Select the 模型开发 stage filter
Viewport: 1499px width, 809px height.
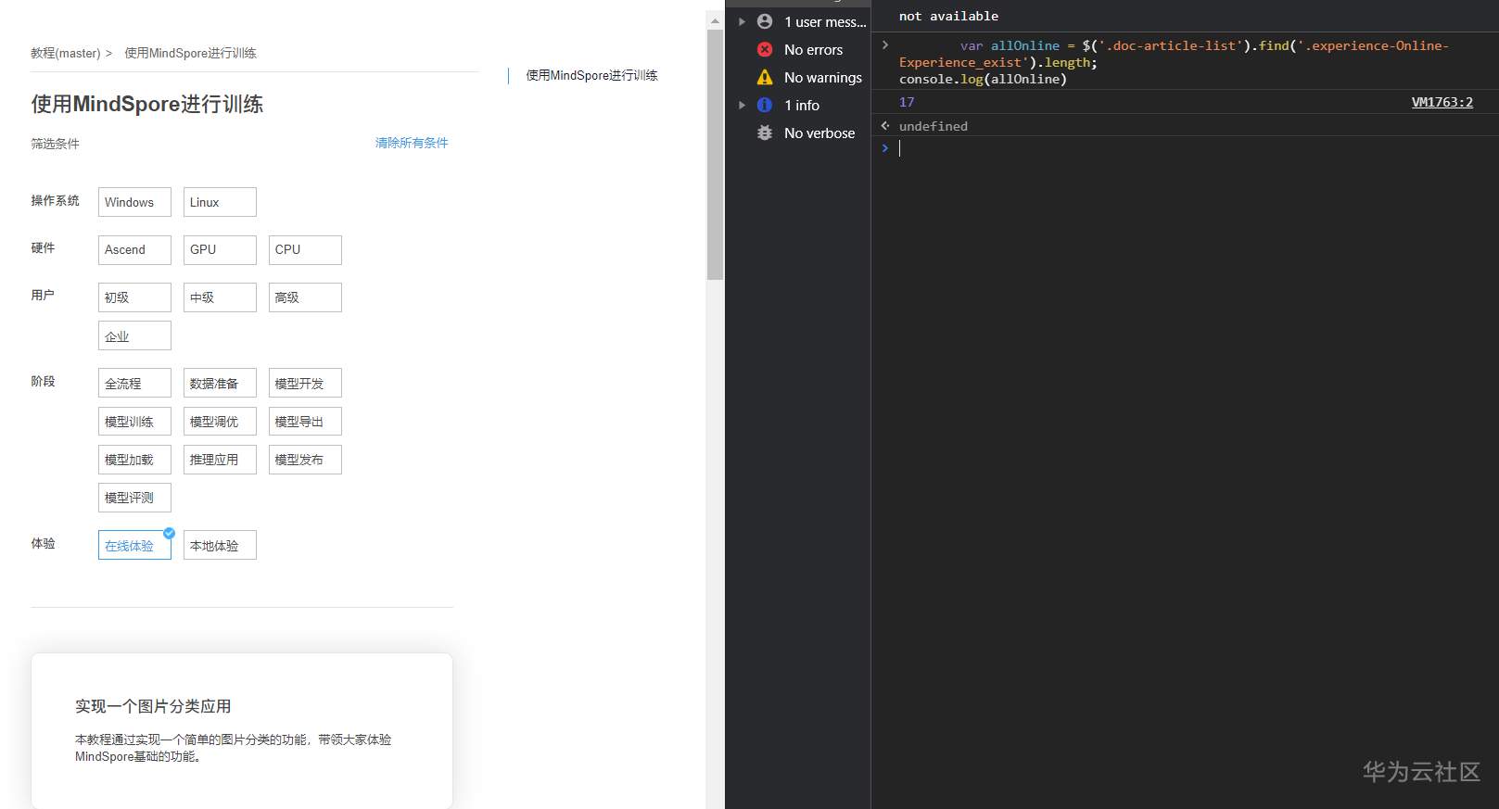[x=305, y=383]
